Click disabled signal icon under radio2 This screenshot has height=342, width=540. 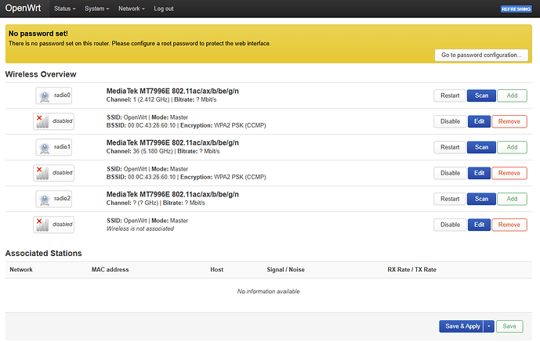coord(54,225)
